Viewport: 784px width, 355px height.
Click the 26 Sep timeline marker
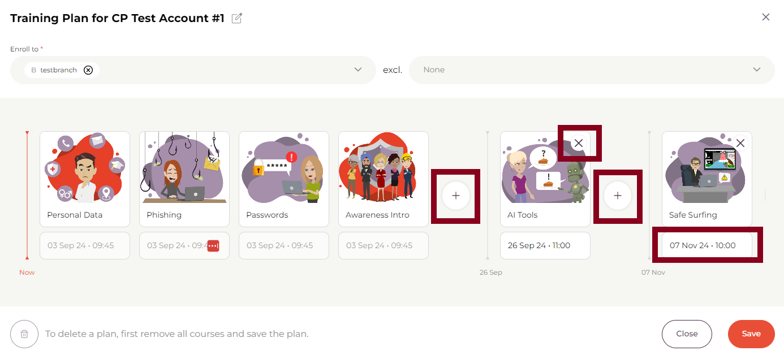click(x=490, y=272)
